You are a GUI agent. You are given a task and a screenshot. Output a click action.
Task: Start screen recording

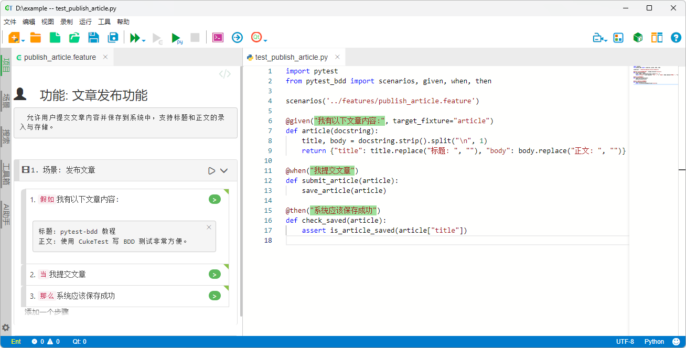pyautogui.click(x=598, y=37)
